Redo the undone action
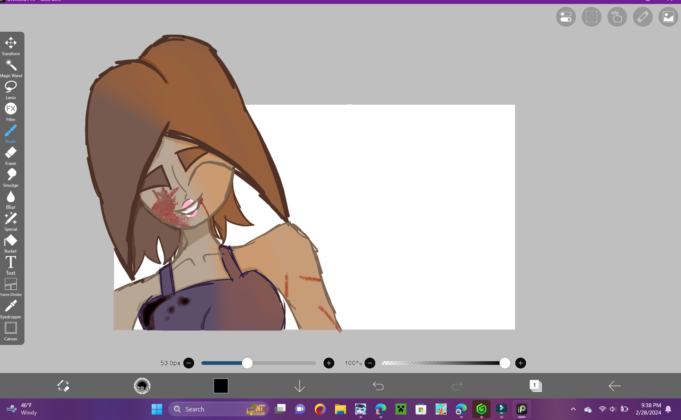The width and height of the screenshot is (681, 420). coord(456,386)
